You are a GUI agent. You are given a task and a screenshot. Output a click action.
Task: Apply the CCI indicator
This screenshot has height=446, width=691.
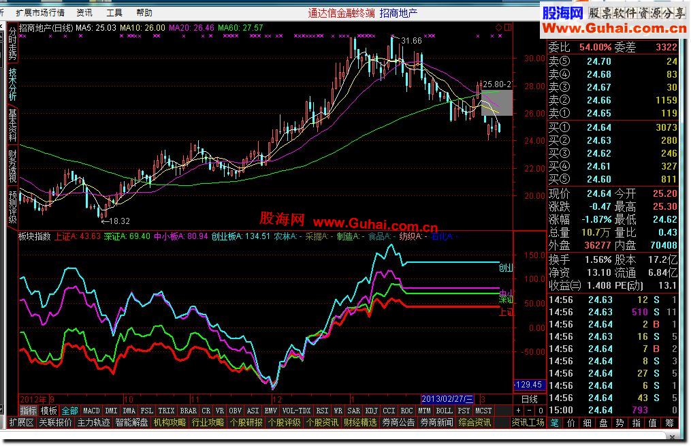389,411
